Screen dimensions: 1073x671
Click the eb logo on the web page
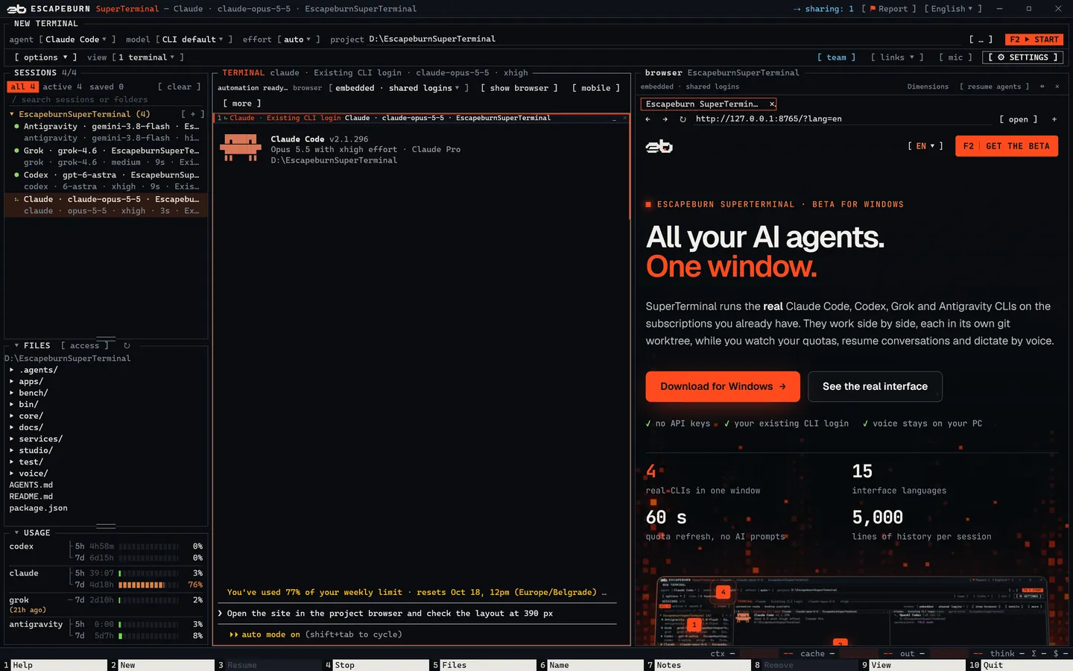click(659, 147)
